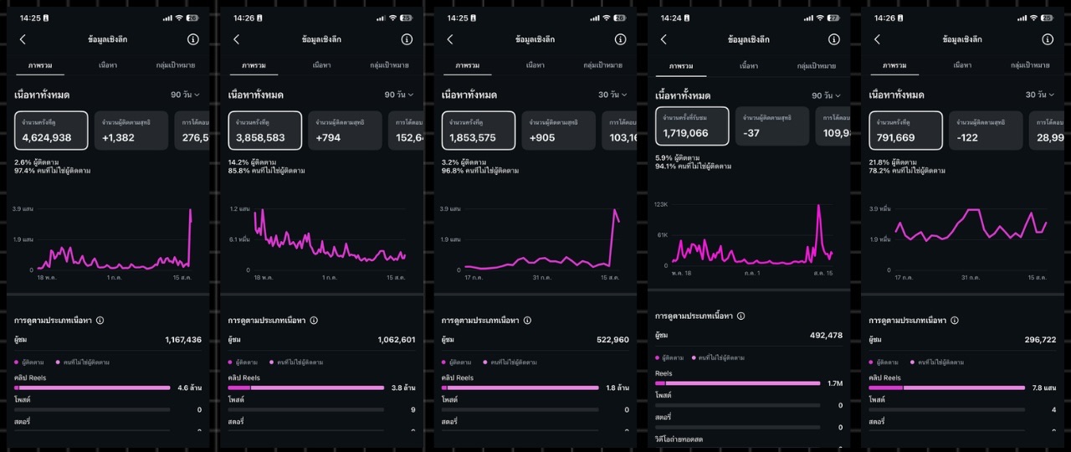Tap info icon beside การดูตามประเภทเนื้อหา with 1,062,601 viewers

[314, 320]
